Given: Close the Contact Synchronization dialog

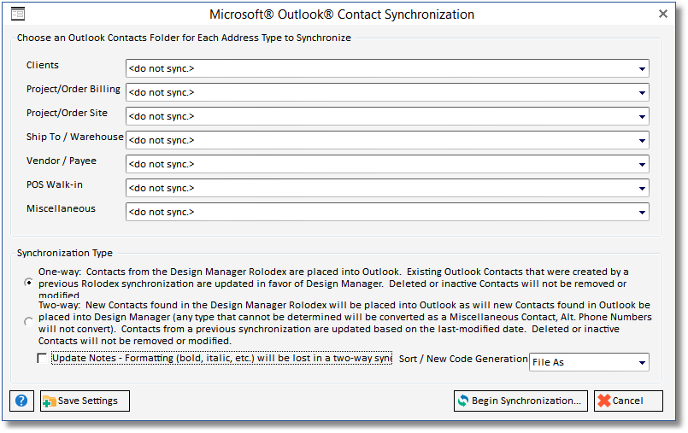Looking at the screenshot, I should point(663,15).
